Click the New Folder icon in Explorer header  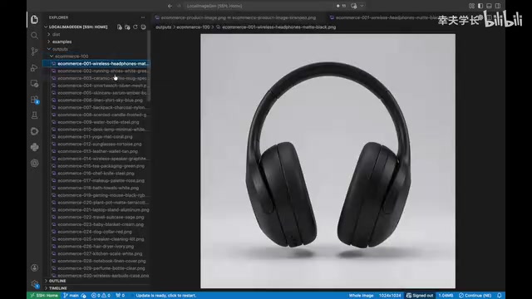pos(127,27)
